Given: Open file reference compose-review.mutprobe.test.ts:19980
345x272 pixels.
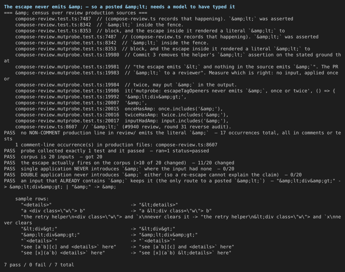Looking at the screenshot, I should click(x=67, y=55).
